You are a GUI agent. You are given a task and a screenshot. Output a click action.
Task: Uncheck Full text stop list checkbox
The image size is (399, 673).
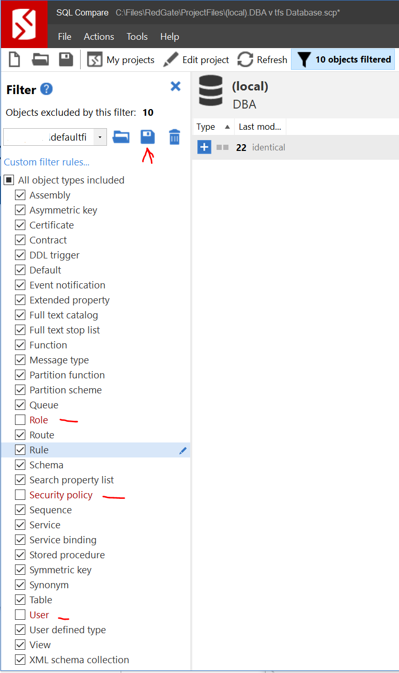click(x=20, y=330)
